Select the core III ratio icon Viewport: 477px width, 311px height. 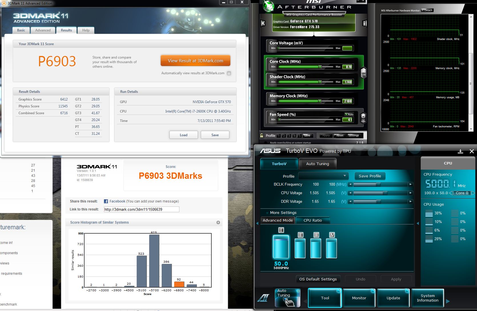[316, 235]
